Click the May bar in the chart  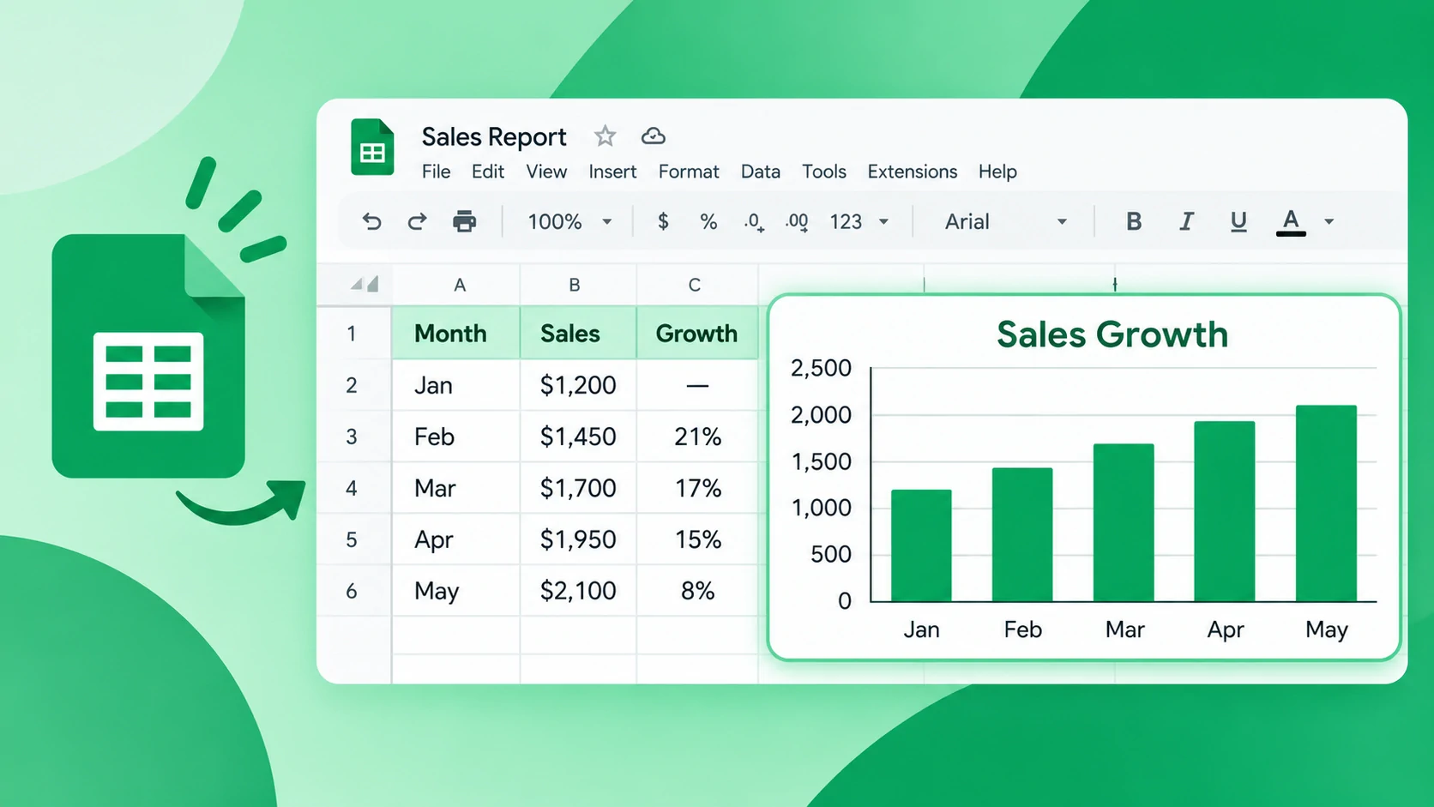1326,503
